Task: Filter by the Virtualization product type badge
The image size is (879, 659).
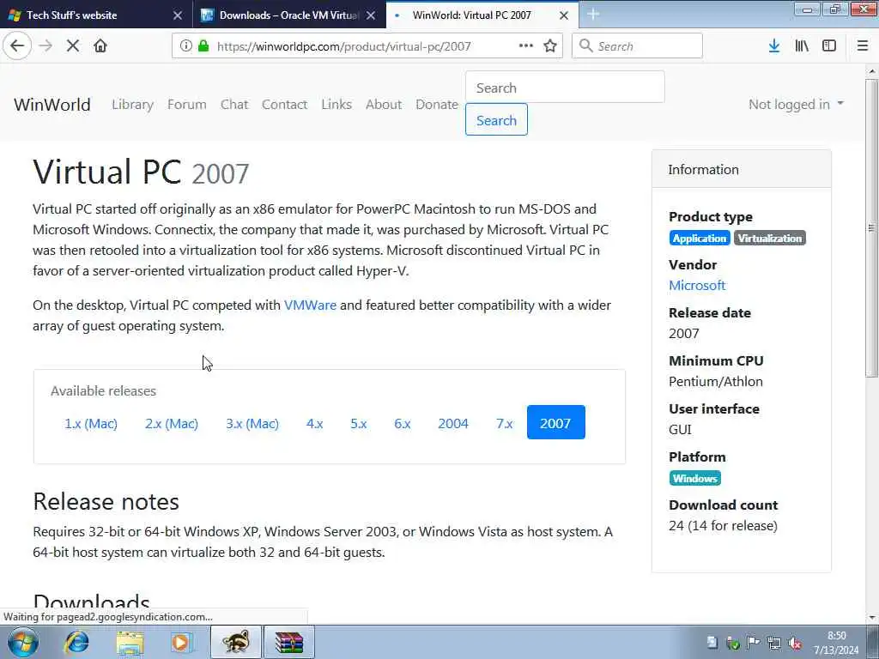Action: (770, 239)
